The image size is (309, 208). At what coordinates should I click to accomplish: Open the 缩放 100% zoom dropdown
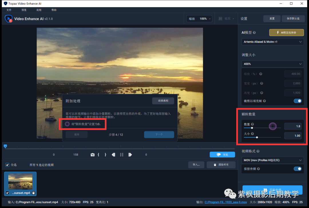(x=199, y=19)
